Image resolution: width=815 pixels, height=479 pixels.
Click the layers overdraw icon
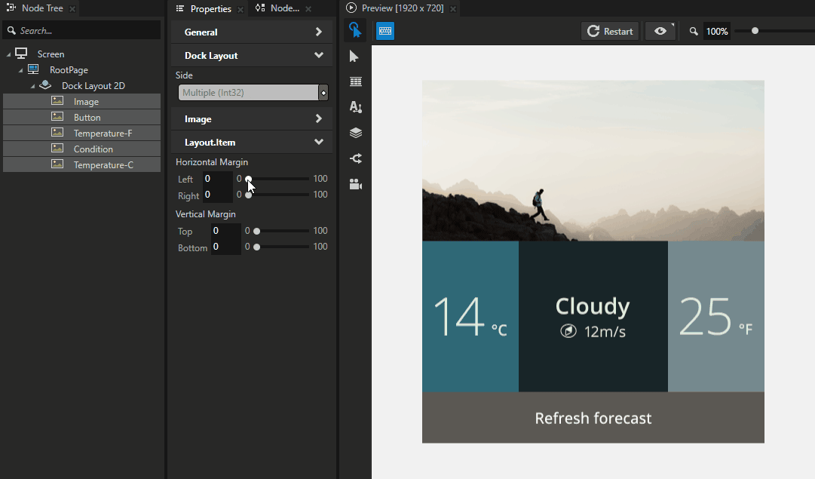(x=355, y=133)
